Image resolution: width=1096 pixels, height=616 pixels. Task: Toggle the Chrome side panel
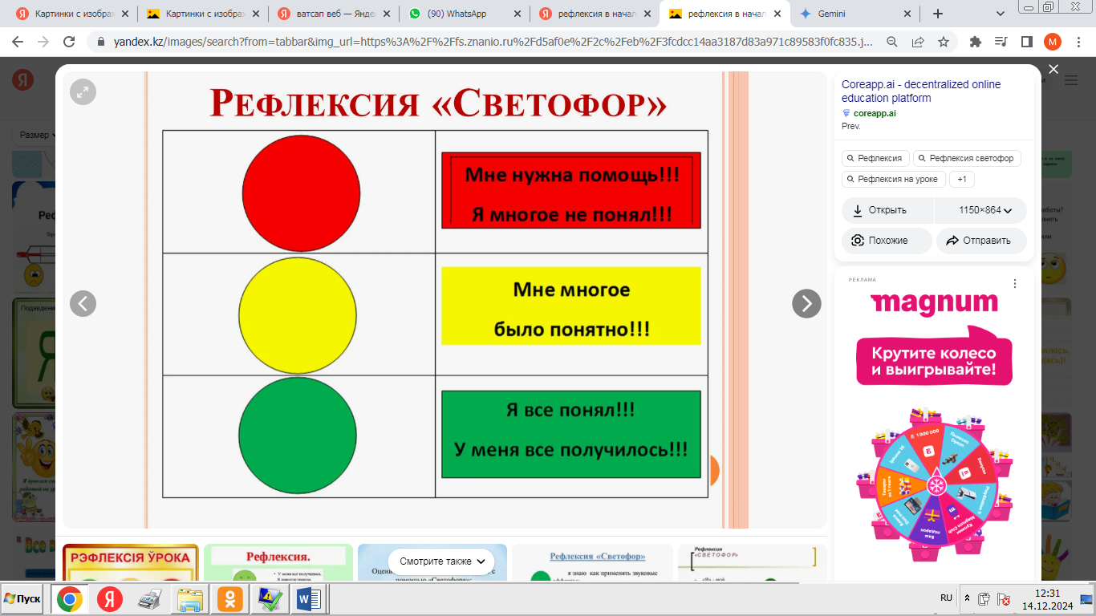click(1026, 42)
